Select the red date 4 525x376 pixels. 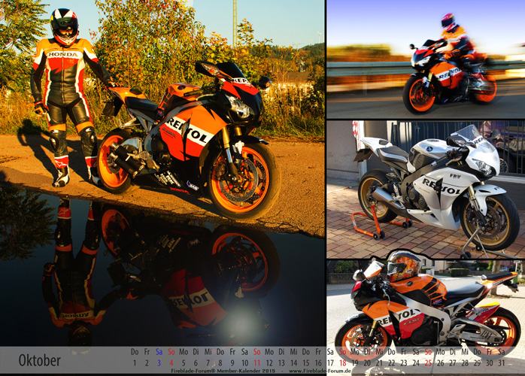click(x=171, y=363)
